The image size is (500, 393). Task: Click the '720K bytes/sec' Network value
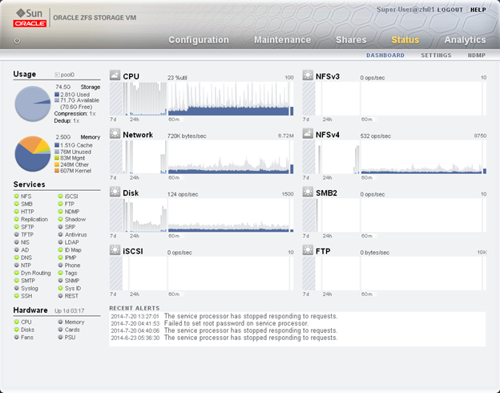[x=187, y=136]
